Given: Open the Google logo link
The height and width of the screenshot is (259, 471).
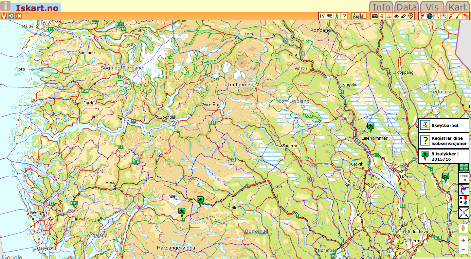Looking at the screenshot, I should pos(12,256).
